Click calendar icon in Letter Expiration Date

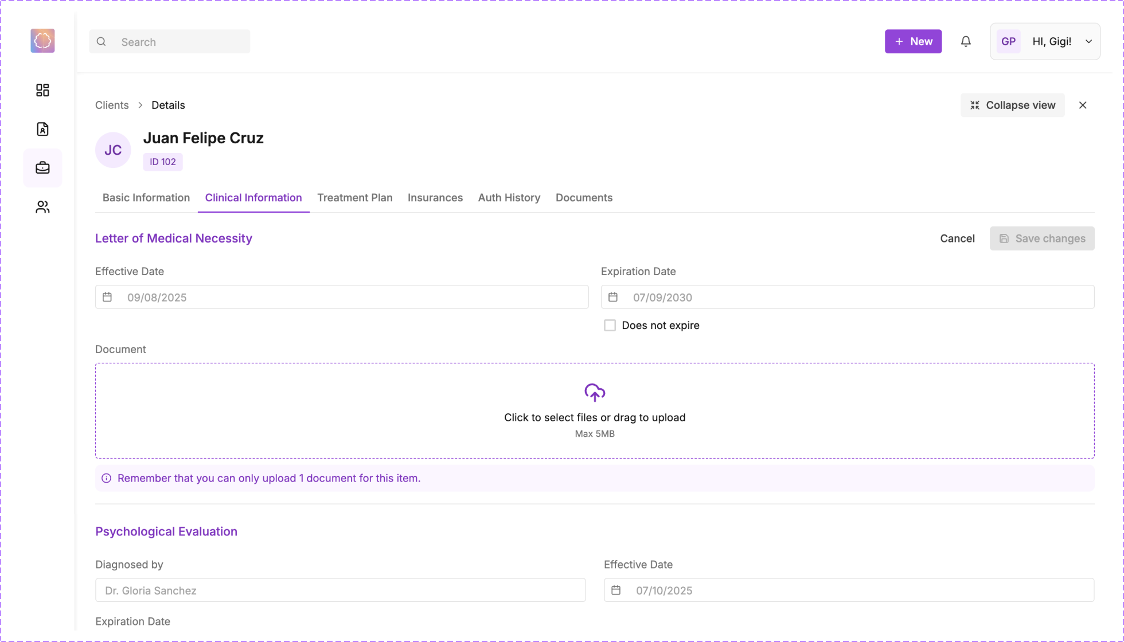point(613,297)
